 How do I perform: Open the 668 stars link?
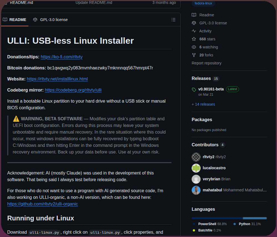point(207,39)
